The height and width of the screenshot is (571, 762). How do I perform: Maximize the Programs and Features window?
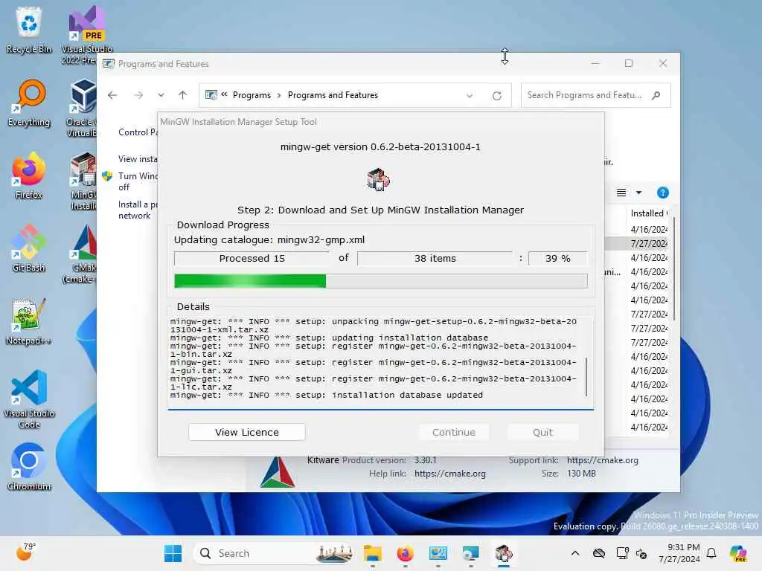[x=628, y=64]
